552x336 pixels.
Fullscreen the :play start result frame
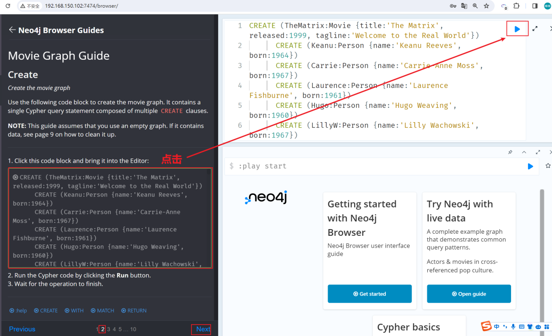(x=538, y=152)
